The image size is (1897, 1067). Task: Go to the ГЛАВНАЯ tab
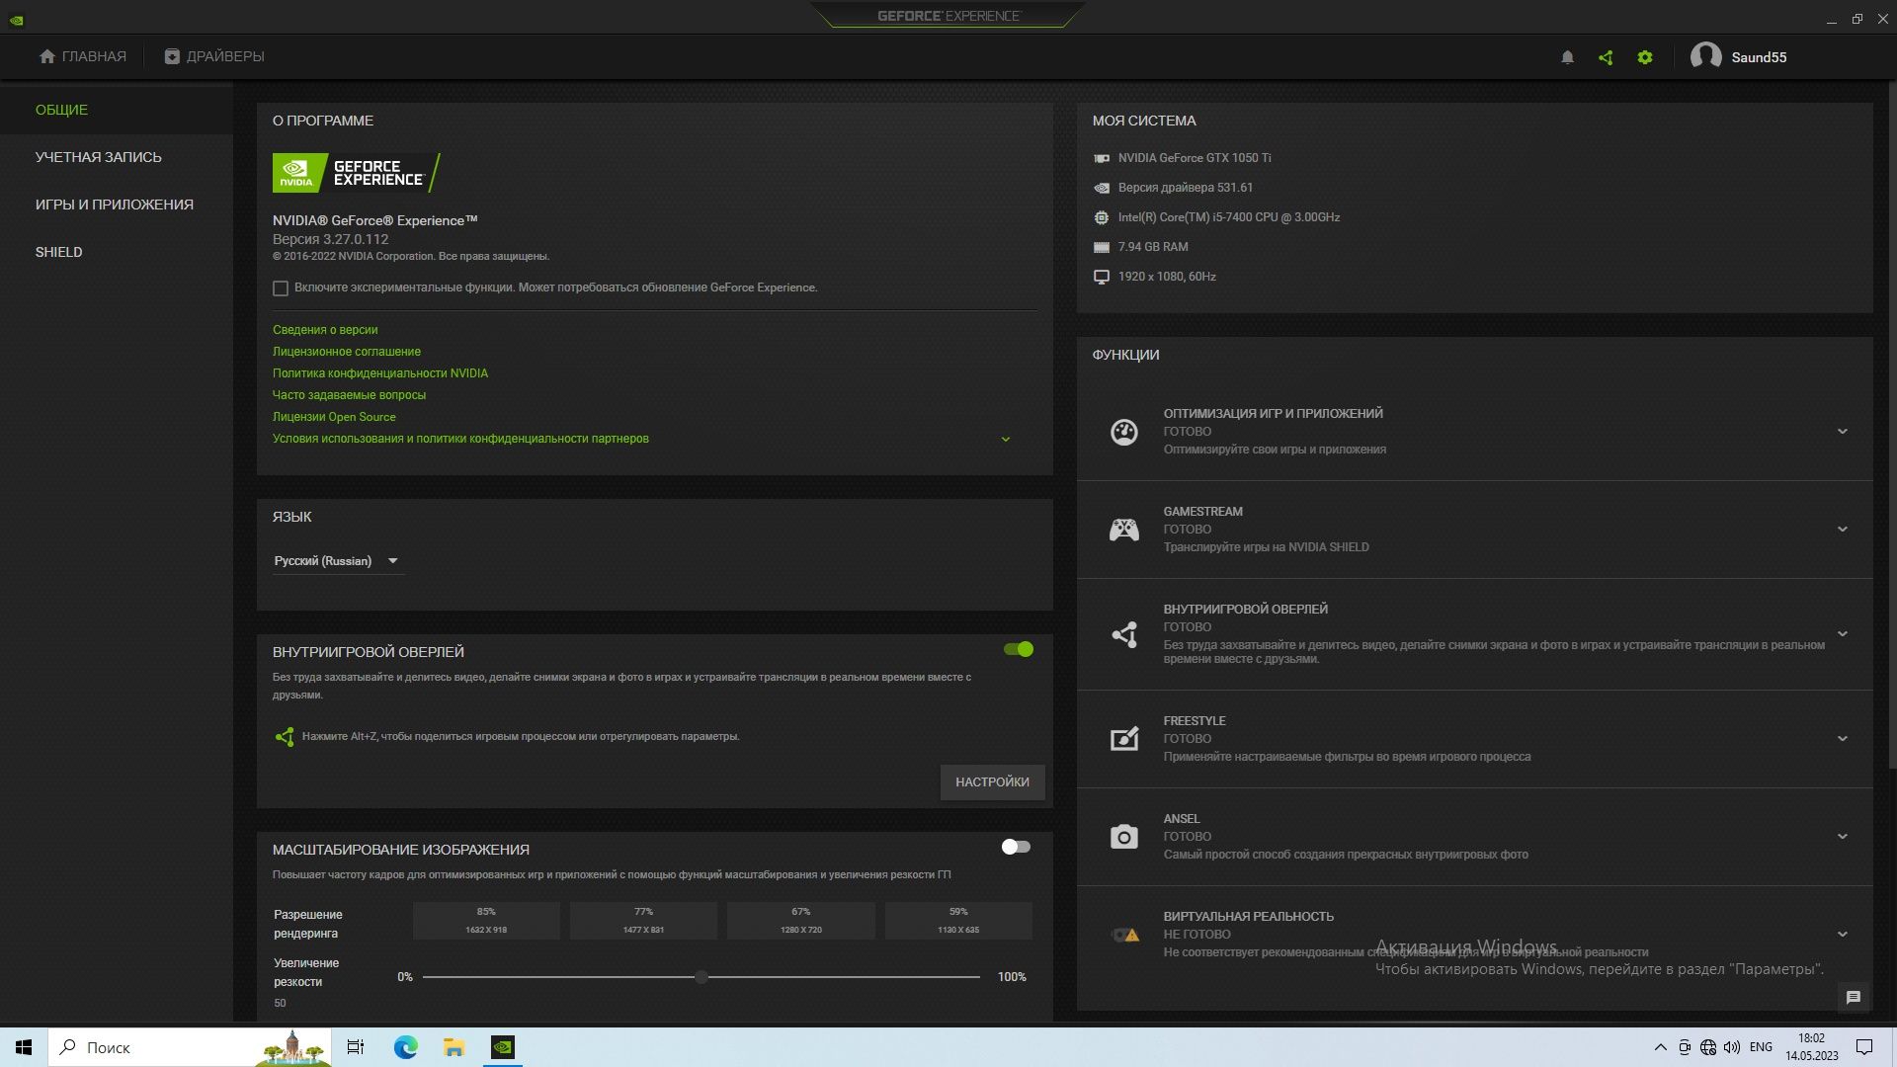pos(83,56)
